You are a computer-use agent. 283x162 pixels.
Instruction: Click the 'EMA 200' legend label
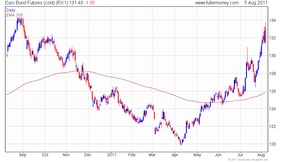pyautogui.click(x=14, y=15)
